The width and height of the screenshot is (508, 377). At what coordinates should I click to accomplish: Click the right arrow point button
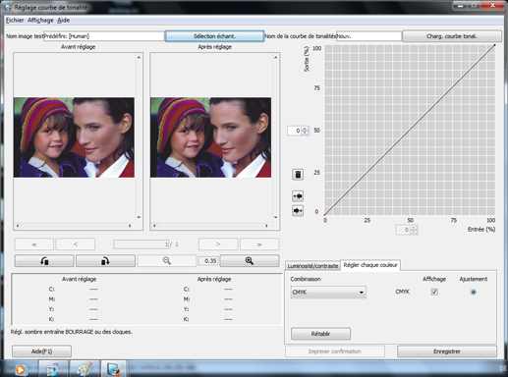coord(298,210)
